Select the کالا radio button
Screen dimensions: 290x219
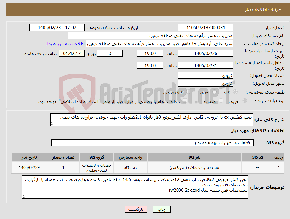click(x=236, y=92)
